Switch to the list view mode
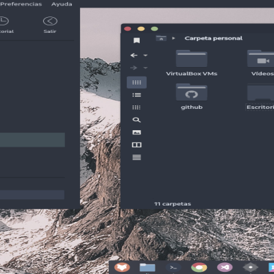The height and width of the screenshot is (274, 274). click(x=136, y=95)
